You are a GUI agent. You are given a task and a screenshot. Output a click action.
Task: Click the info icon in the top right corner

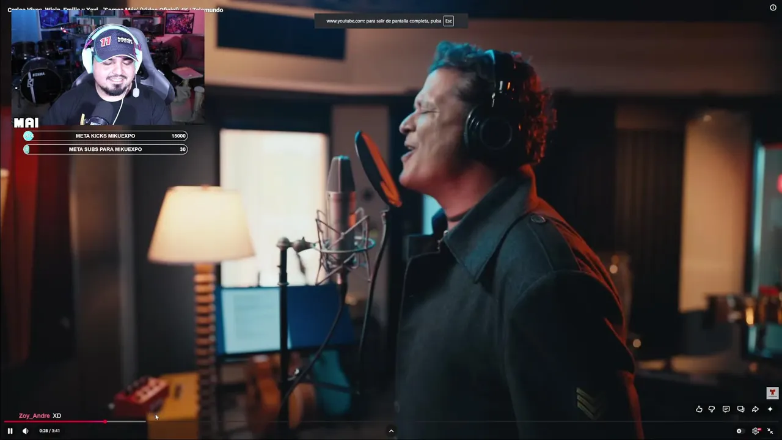click(x=773, y=7)
